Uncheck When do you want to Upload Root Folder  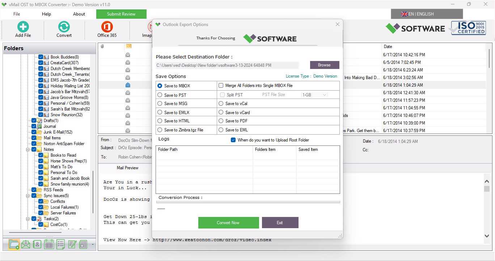233,140
